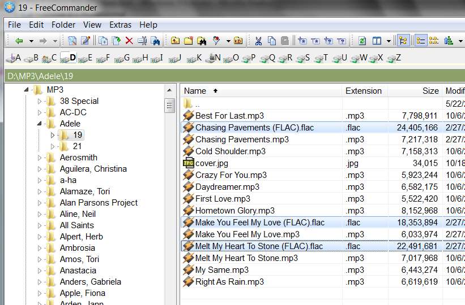Click the parent directory '..' entry
465x305 pixels.
tap(197, 104)
